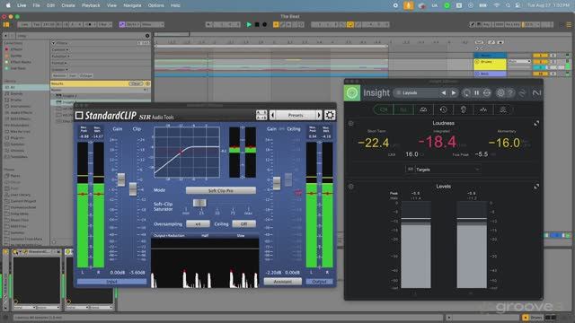Open the Function filter dropdown

click(61, 56)
